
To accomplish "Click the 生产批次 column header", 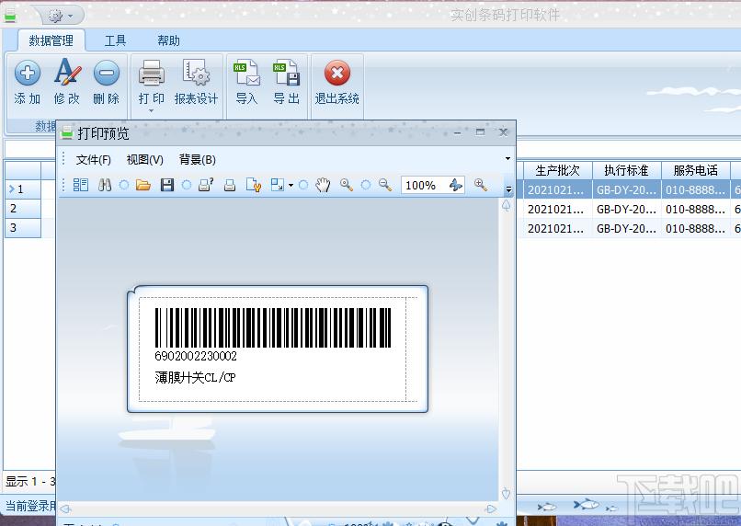I will (x=558, y=170).
